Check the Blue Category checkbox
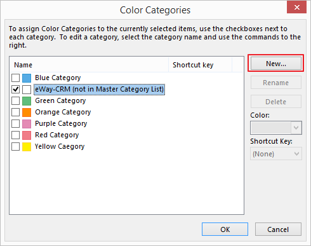This screenshot has height=246, width=311. click(x=15, y=78)
